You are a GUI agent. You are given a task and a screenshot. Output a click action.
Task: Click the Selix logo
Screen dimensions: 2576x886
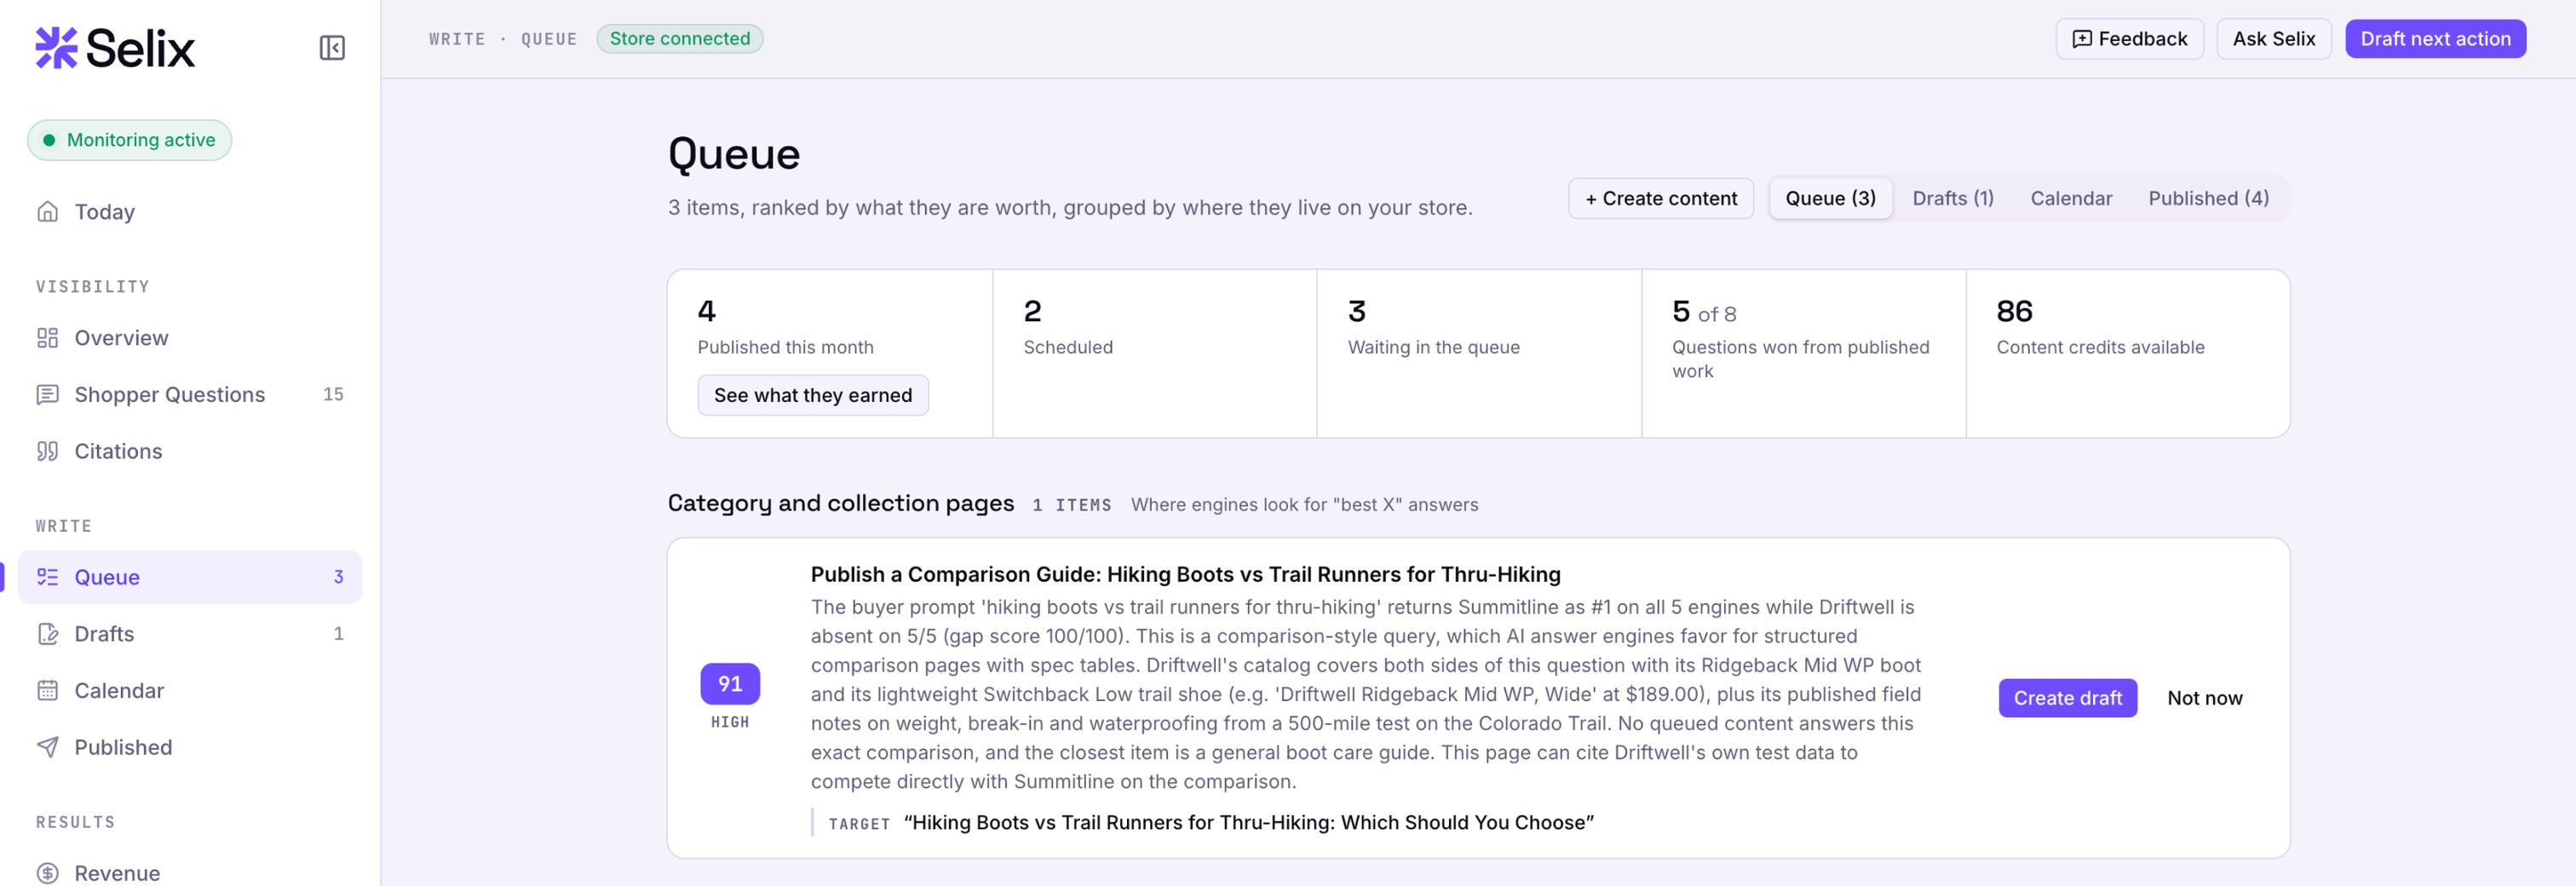tap(115, 48)
